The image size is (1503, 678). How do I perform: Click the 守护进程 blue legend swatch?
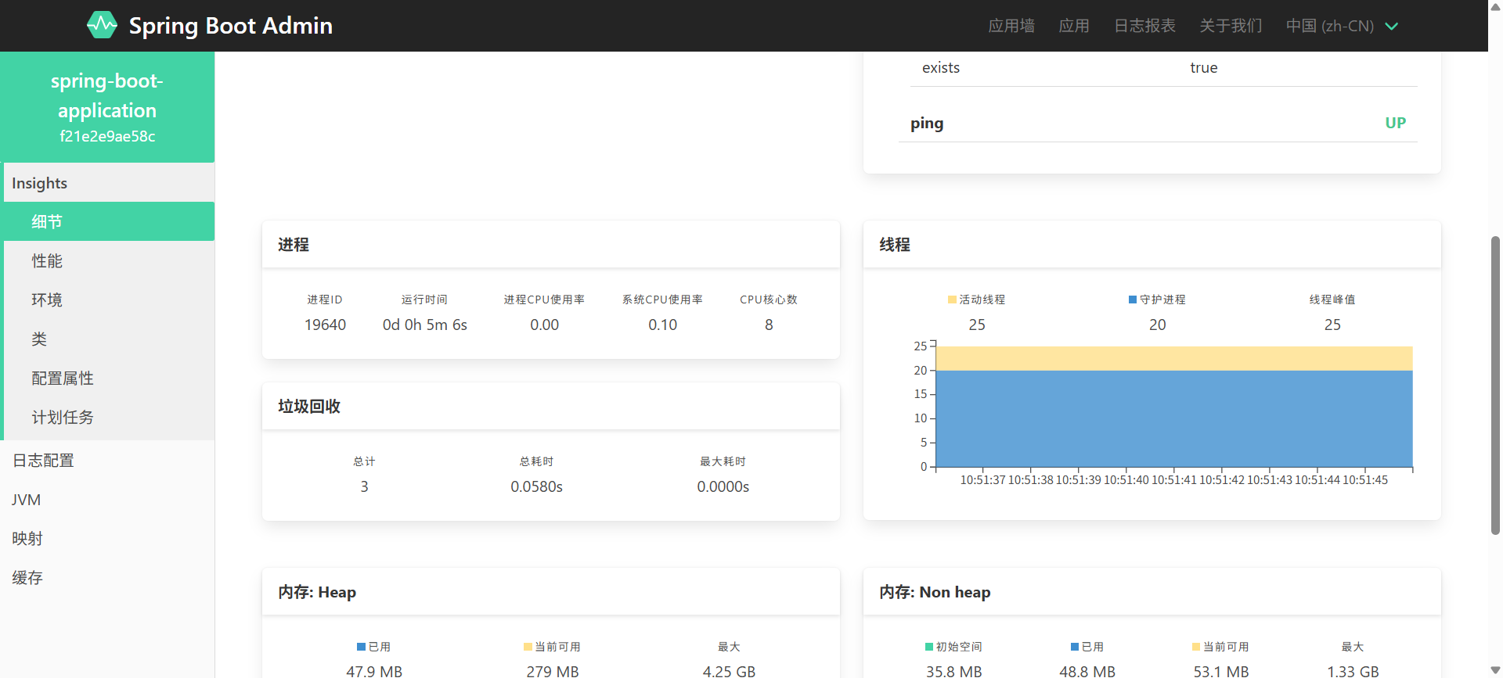click(x=1133, y=300)
